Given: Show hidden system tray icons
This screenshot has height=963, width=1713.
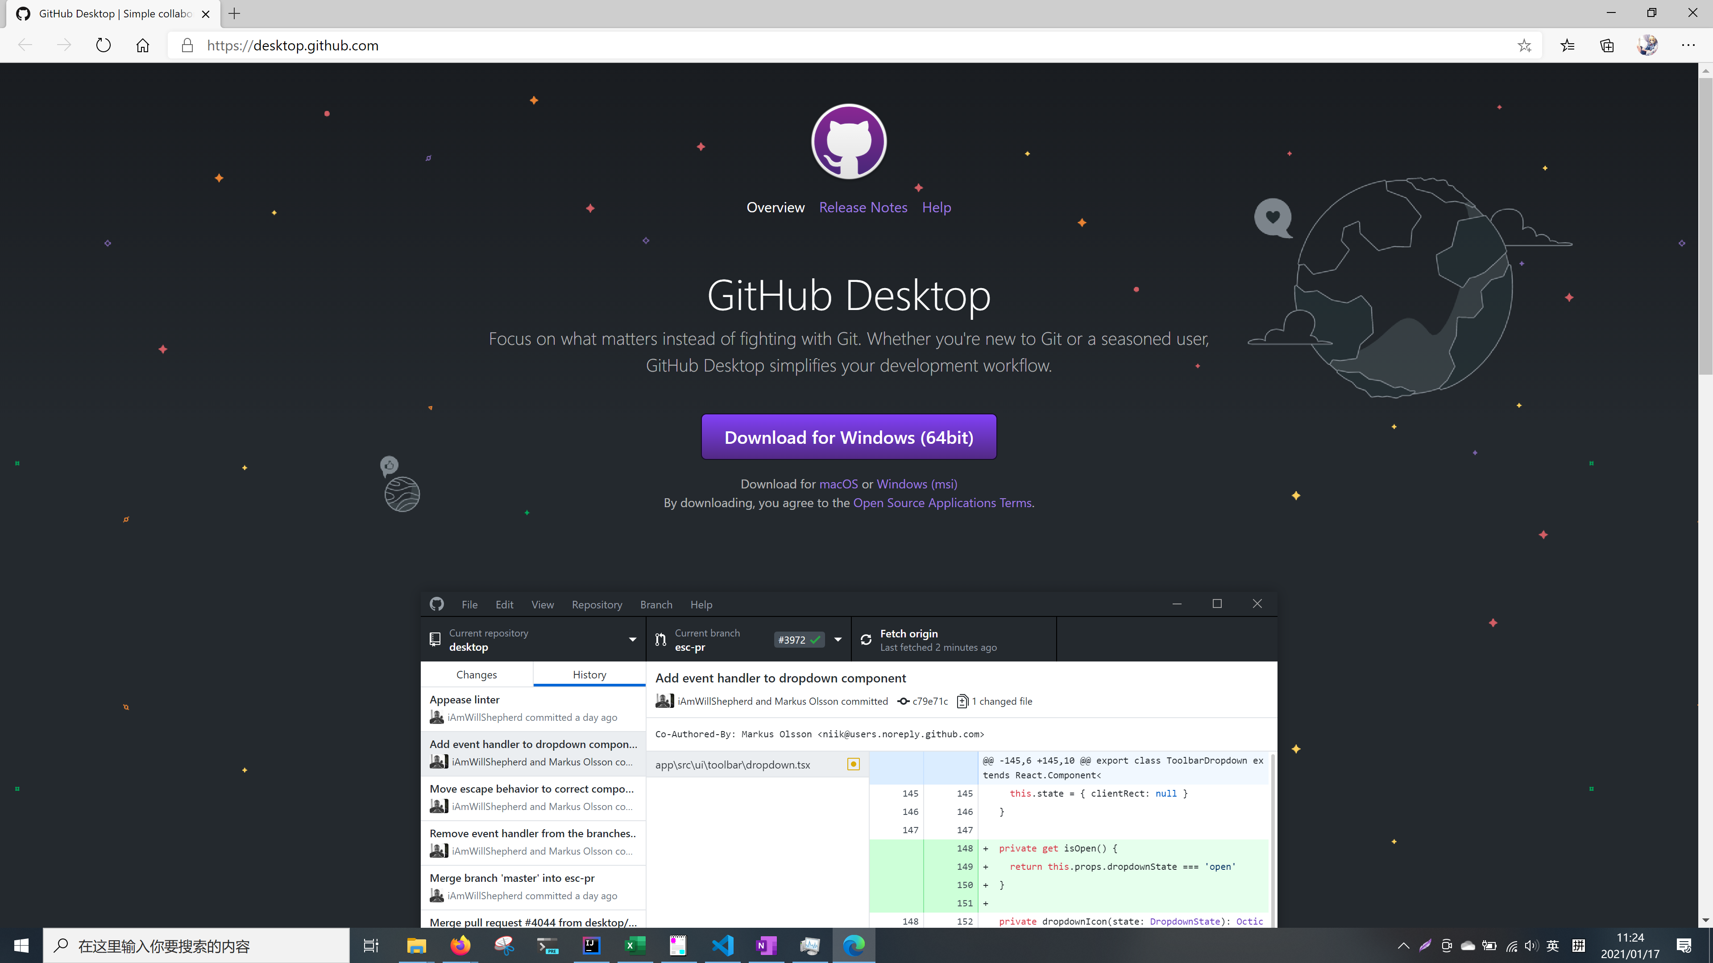Looking at the screenshot, I should (1403, 946).
